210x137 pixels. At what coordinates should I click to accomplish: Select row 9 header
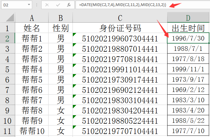coord(7,110)
